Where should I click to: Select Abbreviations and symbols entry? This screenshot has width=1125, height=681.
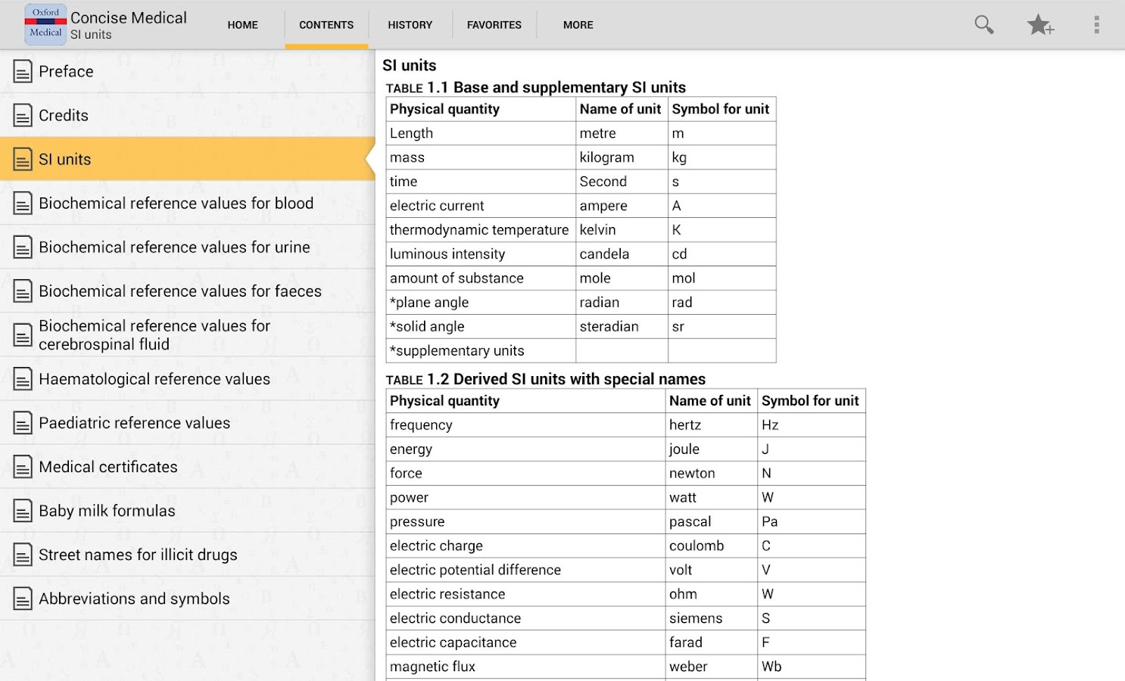click(134, 599)
